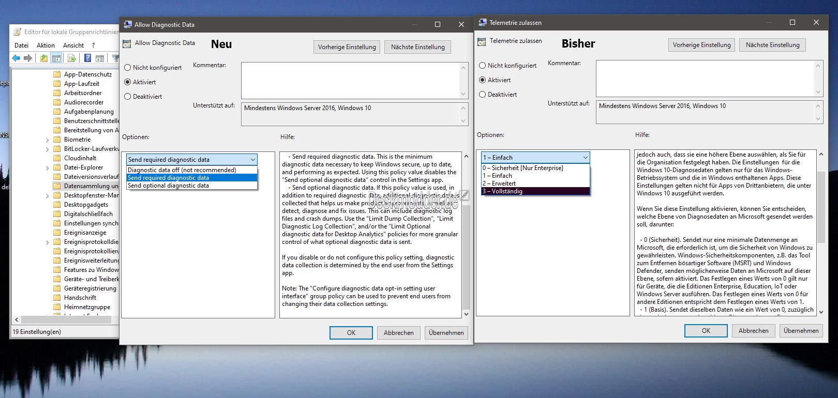Click the Export List toolbar icon

pyautogui.click(x=72, y=58)
